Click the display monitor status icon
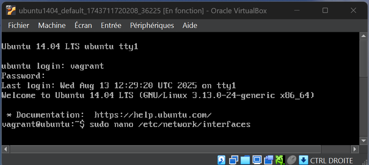The height and width of the screenshot is (165, 369). tap(257, 160)
